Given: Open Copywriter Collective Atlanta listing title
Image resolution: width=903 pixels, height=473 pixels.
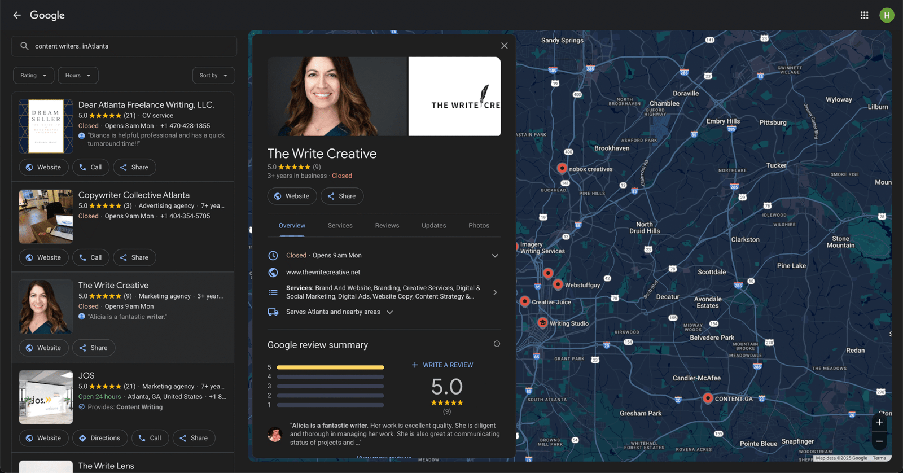Looking at the screenshot, I should point(134,195).
